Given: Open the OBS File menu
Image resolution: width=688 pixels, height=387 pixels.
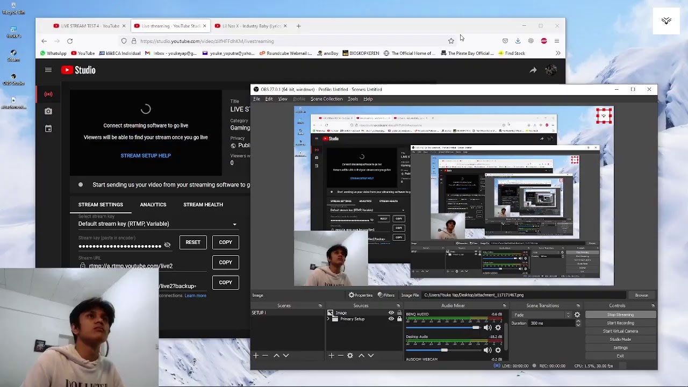Looking at the screenshot, I should pyautogui.click(x=256, y=99).
